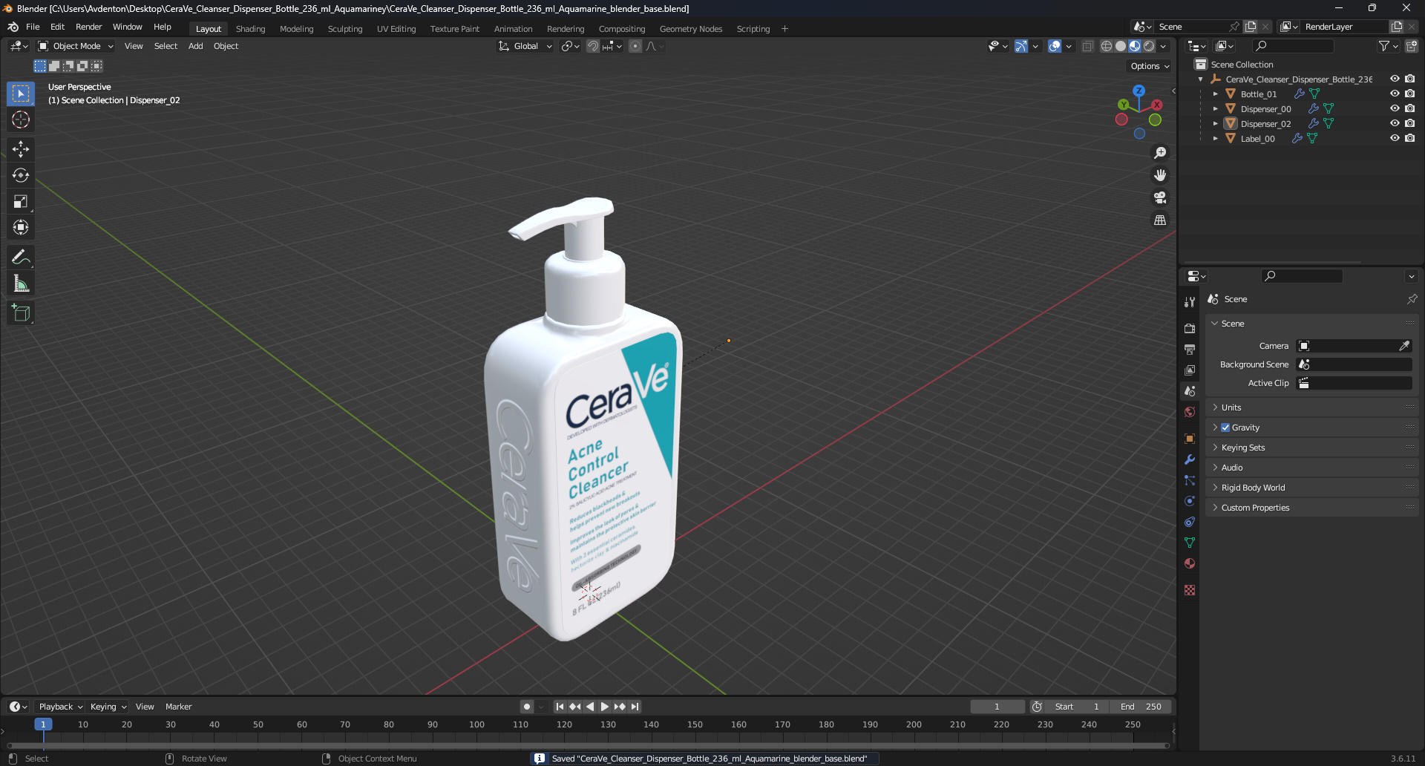Disable Label_00 in renders
This screenshot has width=1425, height=766.
pos(1409,139)
